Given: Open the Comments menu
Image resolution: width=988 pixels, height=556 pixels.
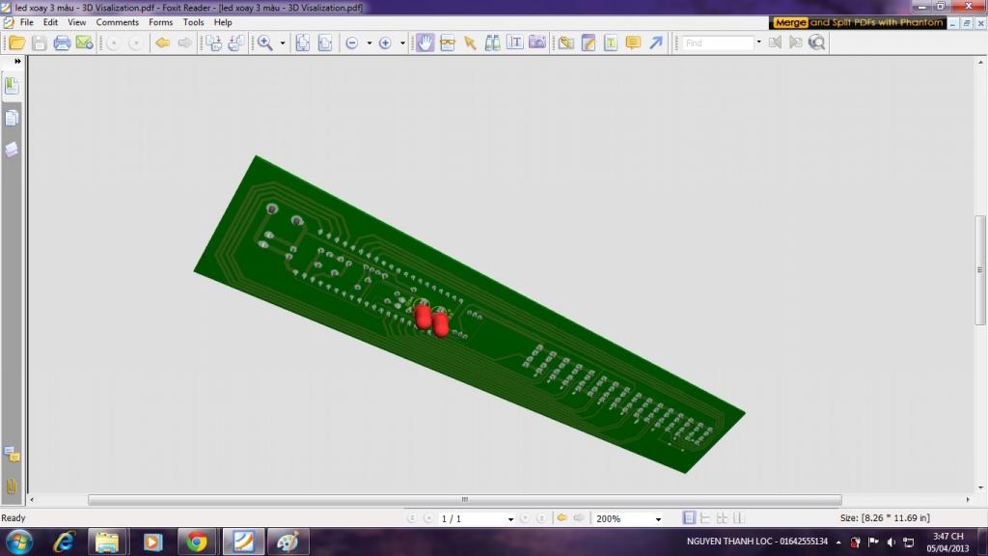Looking at the screenshot, I should tap(117, 22).
